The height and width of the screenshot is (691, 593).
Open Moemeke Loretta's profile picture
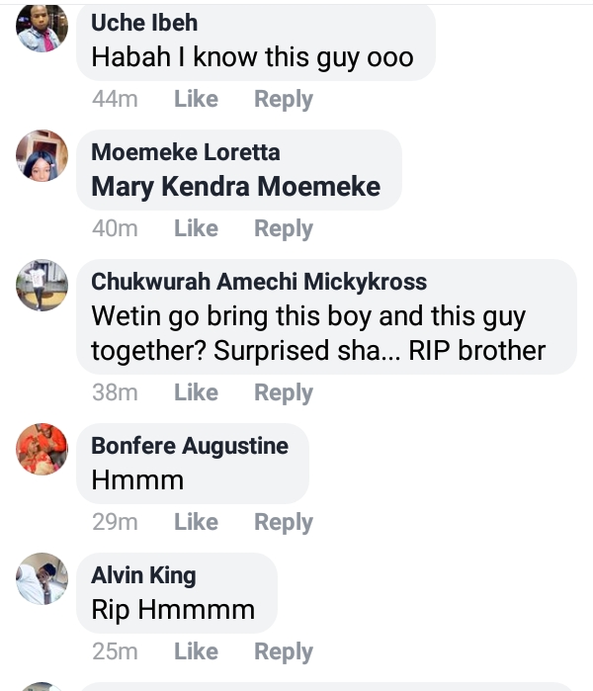[x=42, y=155]
